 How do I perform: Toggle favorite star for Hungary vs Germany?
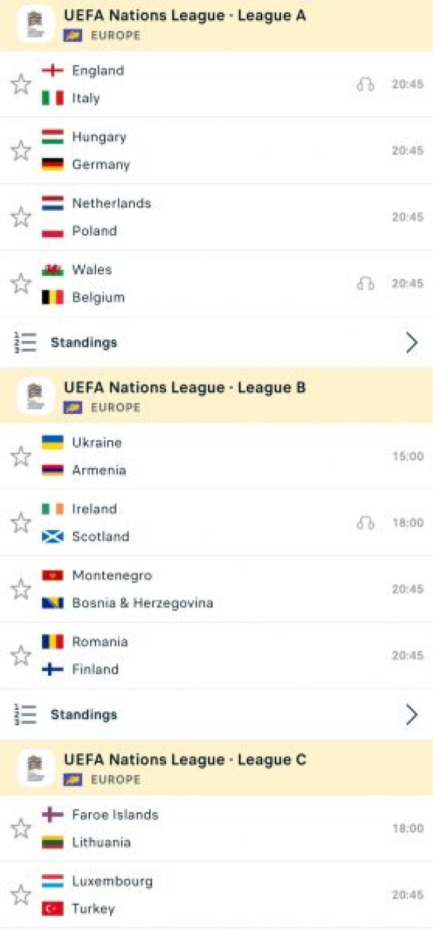coord(21,151)
